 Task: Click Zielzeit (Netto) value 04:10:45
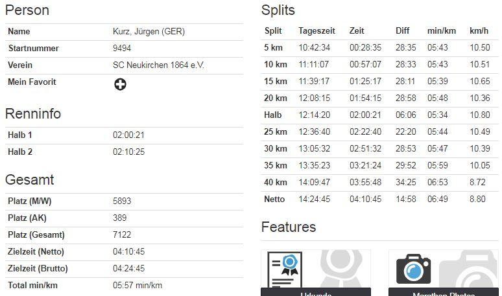coord(128,251)
